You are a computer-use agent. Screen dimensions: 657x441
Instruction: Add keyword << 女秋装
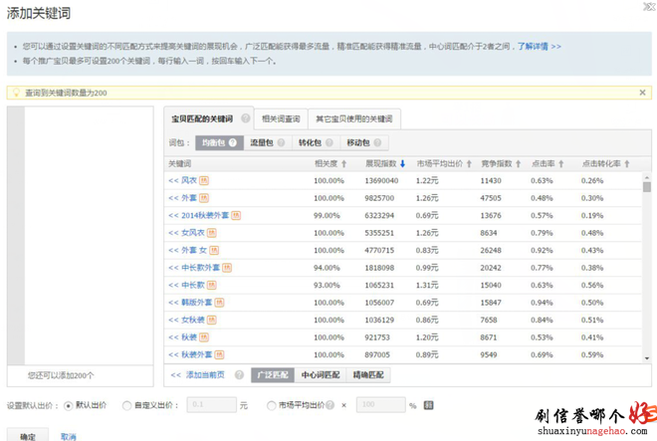[186, 320]
